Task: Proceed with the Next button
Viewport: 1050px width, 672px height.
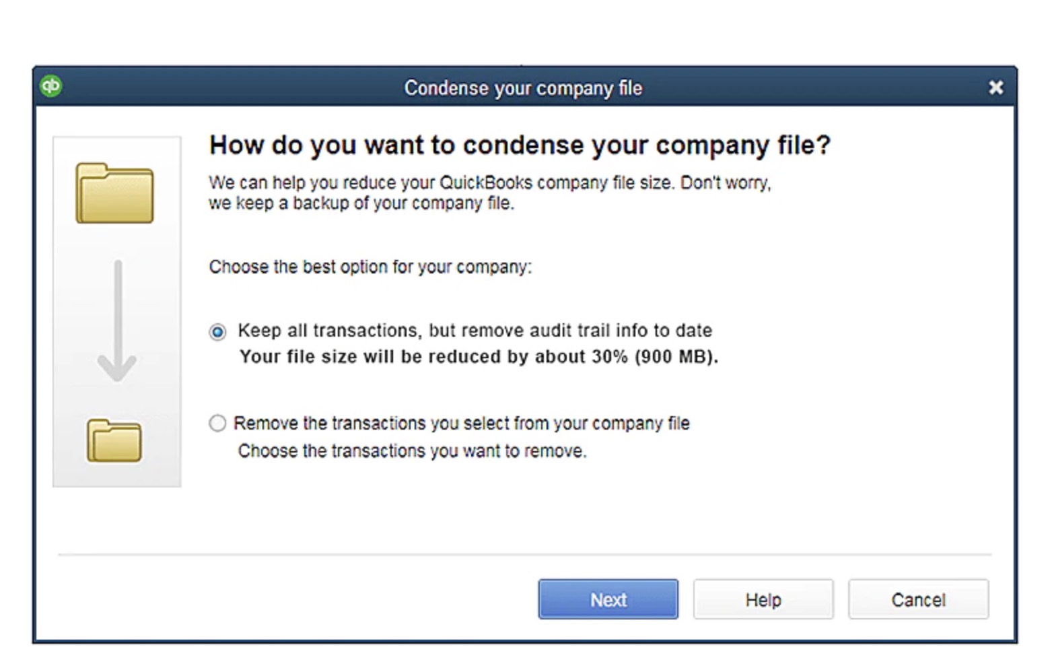Action: point(608,599)
